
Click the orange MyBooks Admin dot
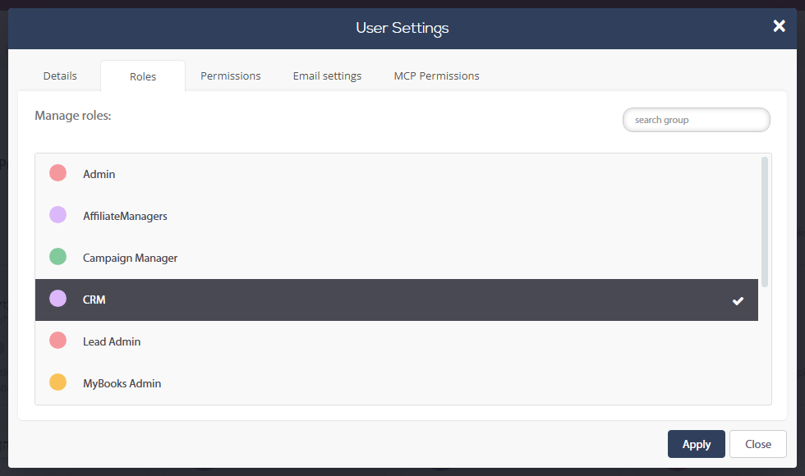click(58, 382)
